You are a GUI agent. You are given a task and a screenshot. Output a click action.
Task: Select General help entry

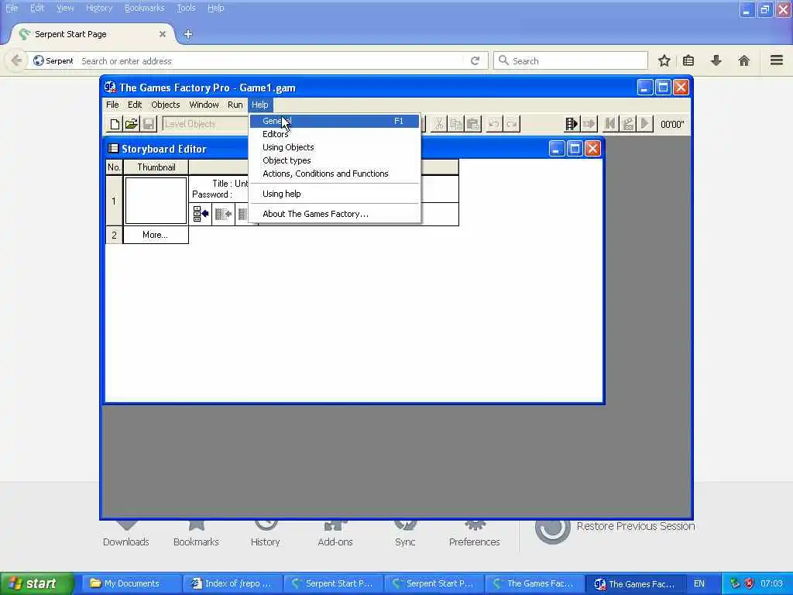(x=335, y=121)
